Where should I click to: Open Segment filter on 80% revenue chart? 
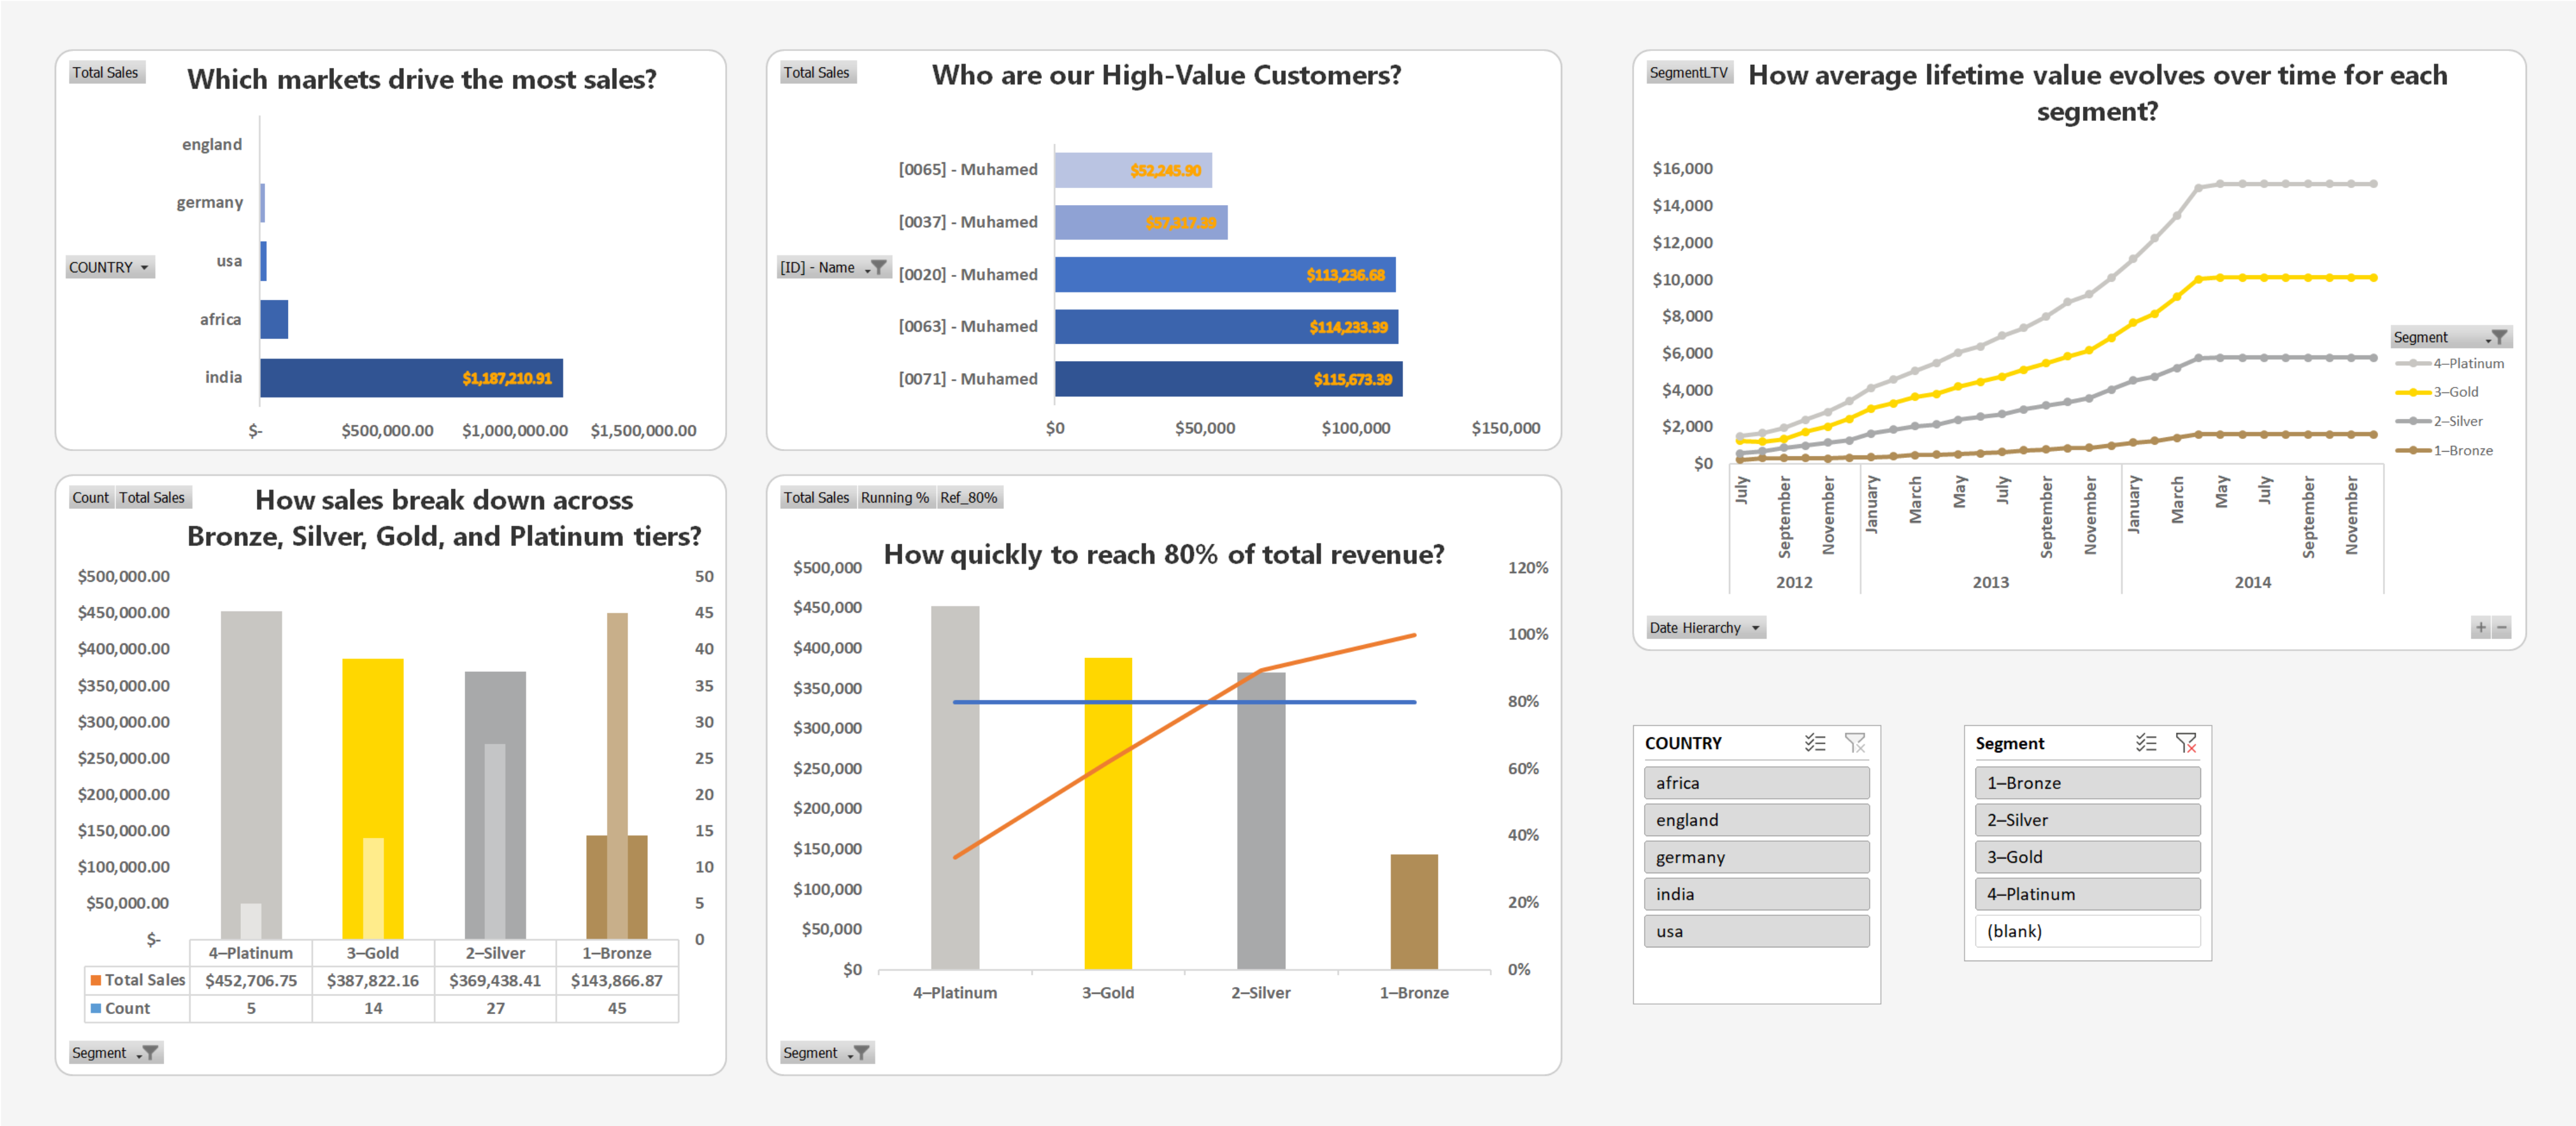click(x=827, y=1053)
